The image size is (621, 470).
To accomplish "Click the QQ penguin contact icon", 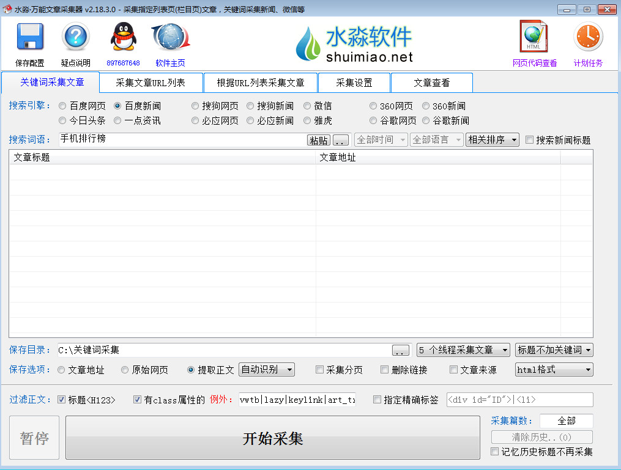I will tap(123, 37).
